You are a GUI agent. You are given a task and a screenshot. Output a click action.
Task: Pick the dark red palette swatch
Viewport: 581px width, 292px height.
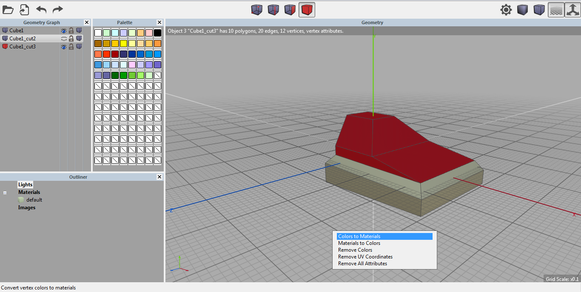point(115,54)
